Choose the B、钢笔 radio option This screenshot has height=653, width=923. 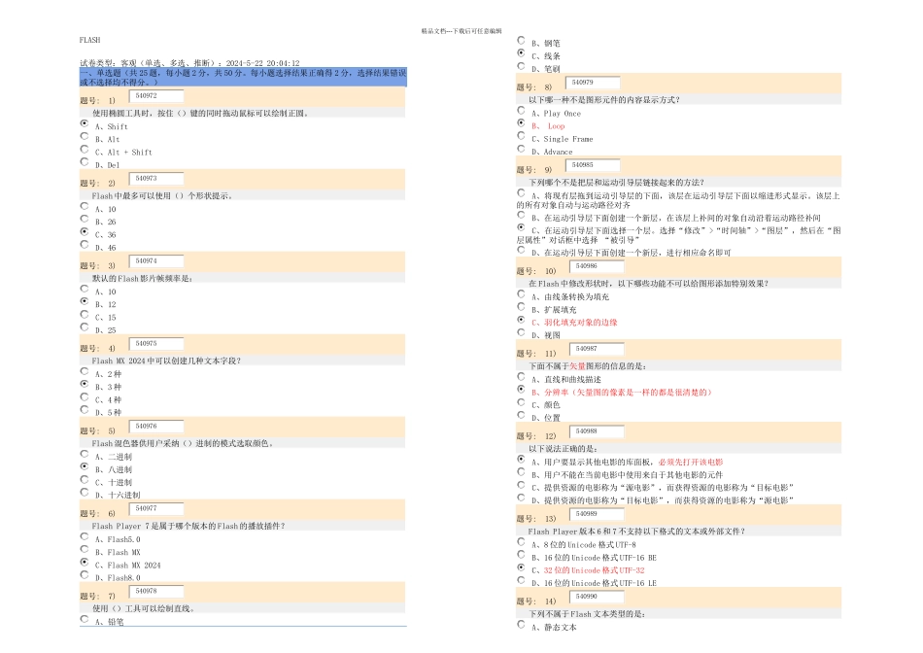(x=521, y=40)
